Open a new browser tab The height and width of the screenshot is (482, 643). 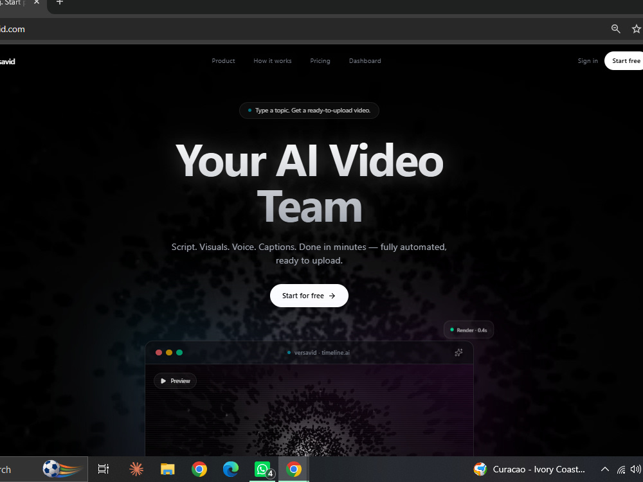pyautogui.click(x=60, y=3)
